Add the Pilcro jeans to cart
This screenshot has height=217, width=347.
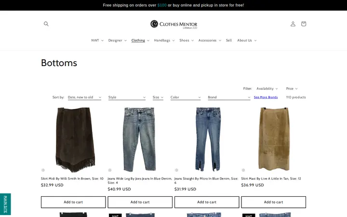click(x=207, y=202)
